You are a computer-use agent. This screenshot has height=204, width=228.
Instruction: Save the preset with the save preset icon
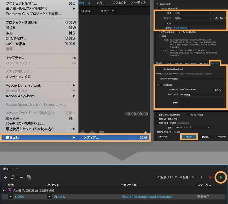(216, 18)
